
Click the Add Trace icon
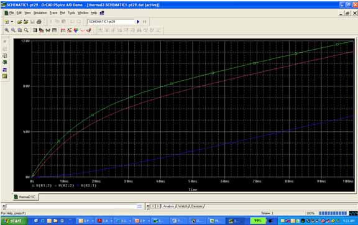point(63,30)
